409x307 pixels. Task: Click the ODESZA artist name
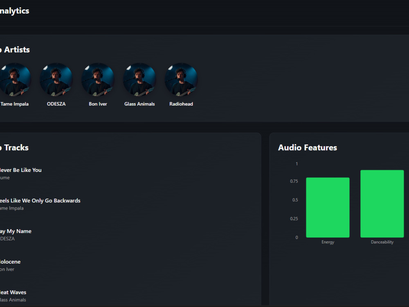pos(56,104)
